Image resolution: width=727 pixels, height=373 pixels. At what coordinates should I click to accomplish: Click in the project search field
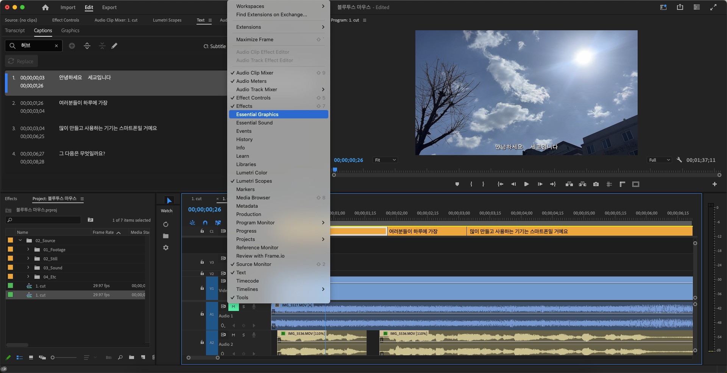coord(43,220)
